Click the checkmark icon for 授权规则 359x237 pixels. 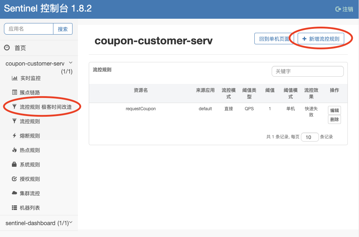click(14, 179)
